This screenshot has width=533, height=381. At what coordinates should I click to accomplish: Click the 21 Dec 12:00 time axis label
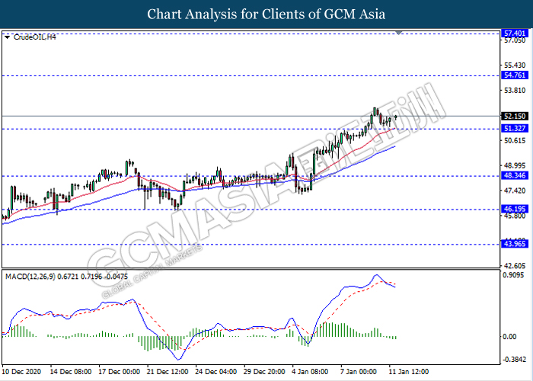[168, 372]
